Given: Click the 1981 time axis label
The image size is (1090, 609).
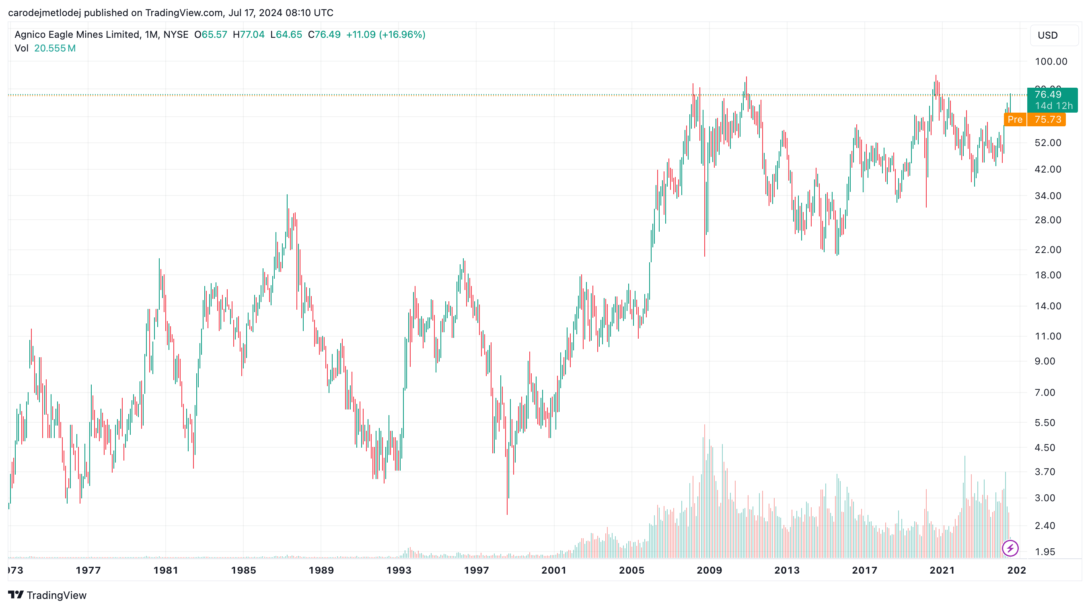Looking at the screenshot, I should (x=166, y=570).
